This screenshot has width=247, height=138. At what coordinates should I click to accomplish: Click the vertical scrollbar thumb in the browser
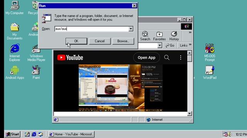tap(189, 58)
